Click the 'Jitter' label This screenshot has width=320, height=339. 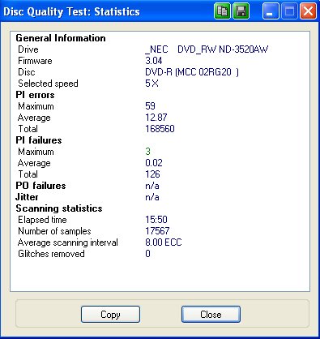(x=27, y=197)
